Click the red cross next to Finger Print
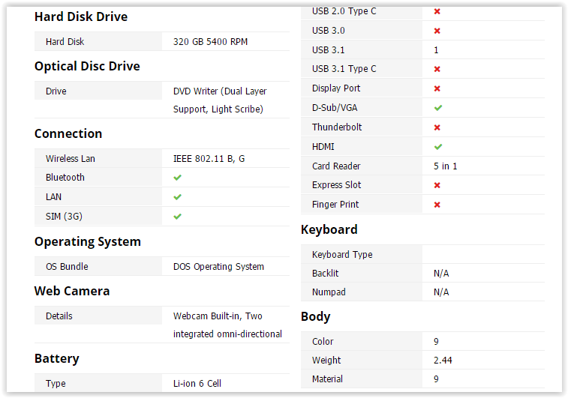 pos(437,205)
